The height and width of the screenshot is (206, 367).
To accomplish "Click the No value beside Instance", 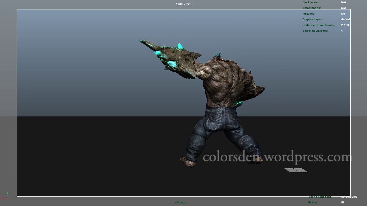I will pyautogui.click(x=343, y=14).
